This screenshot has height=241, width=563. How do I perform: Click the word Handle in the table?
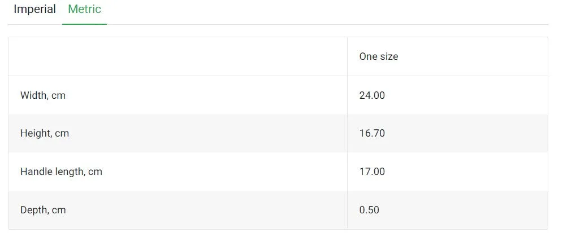click(x=31, y=172)
